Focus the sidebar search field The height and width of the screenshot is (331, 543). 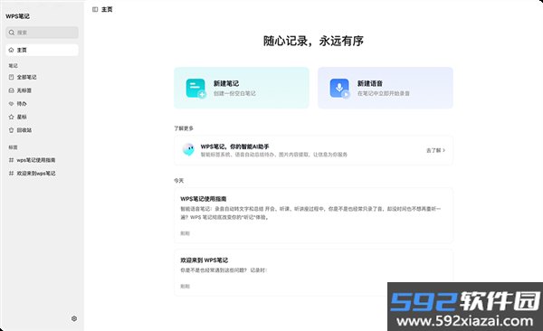(x=42, y=33)
